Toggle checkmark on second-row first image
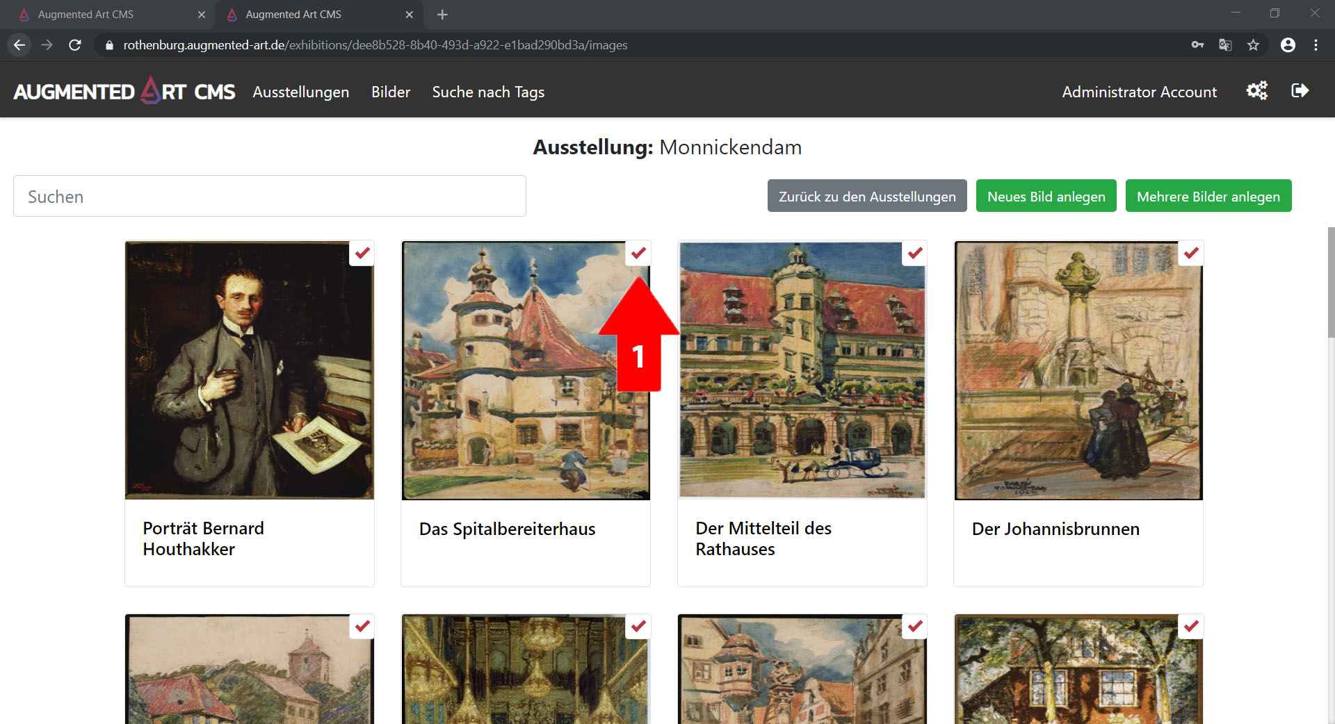Screen dimensions: 1335x724 click(x=362, y=626)
